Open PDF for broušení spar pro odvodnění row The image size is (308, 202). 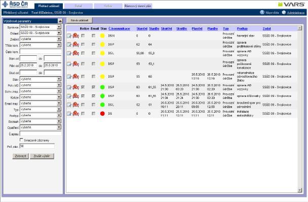pos(76,105)
